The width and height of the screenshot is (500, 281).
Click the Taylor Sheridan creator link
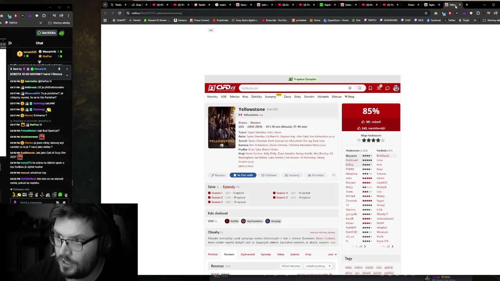(256, 132)
